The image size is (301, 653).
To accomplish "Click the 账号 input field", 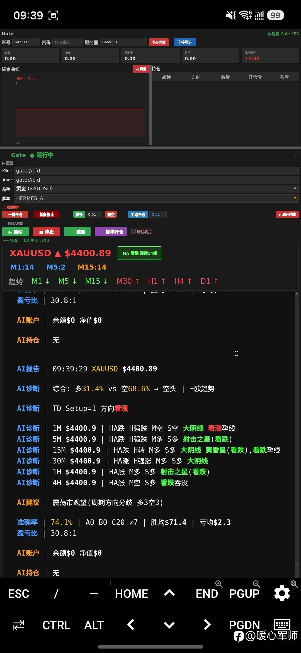I will (x=26, y=42).
